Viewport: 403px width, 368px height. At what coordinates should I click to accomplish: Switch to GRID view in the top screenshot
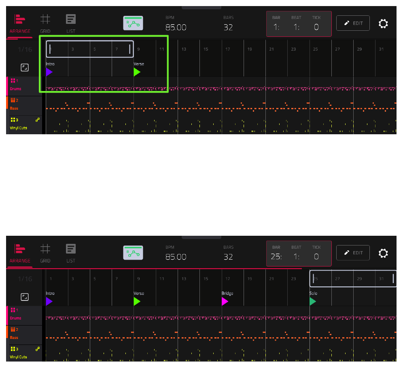[x=45, y=24]
